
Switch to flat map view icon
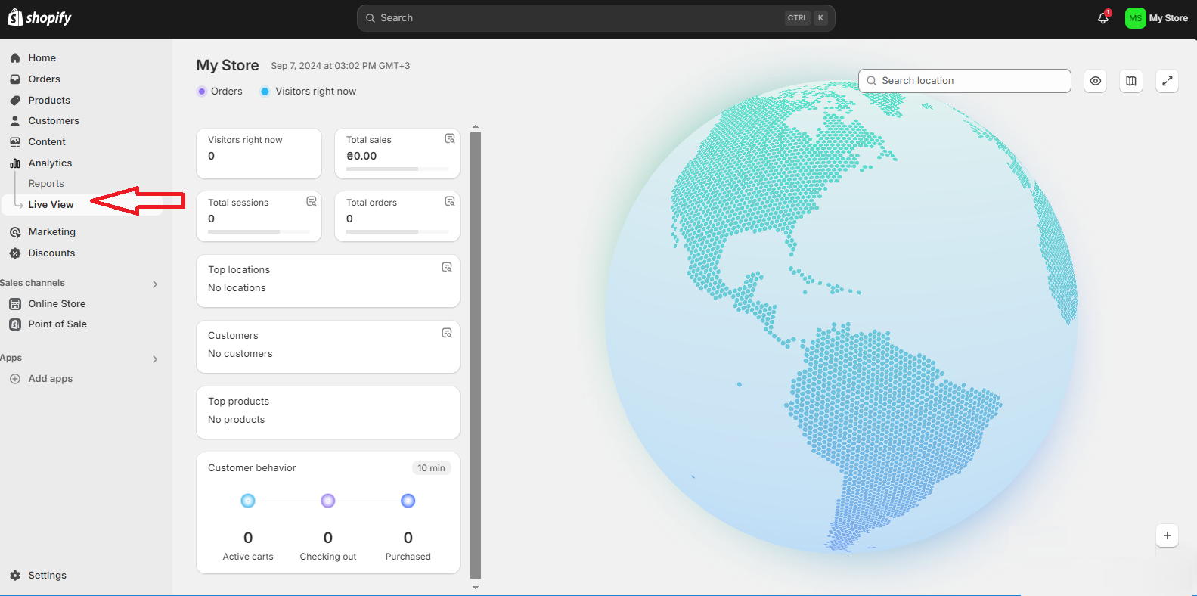(1131, 81)
